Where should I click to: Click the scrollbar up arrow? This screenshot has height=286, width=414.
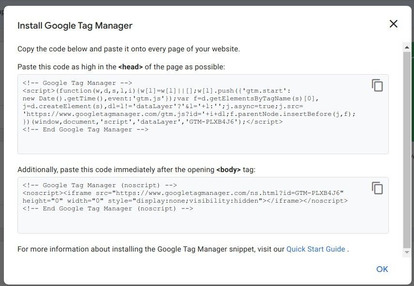tap(407, 48)
